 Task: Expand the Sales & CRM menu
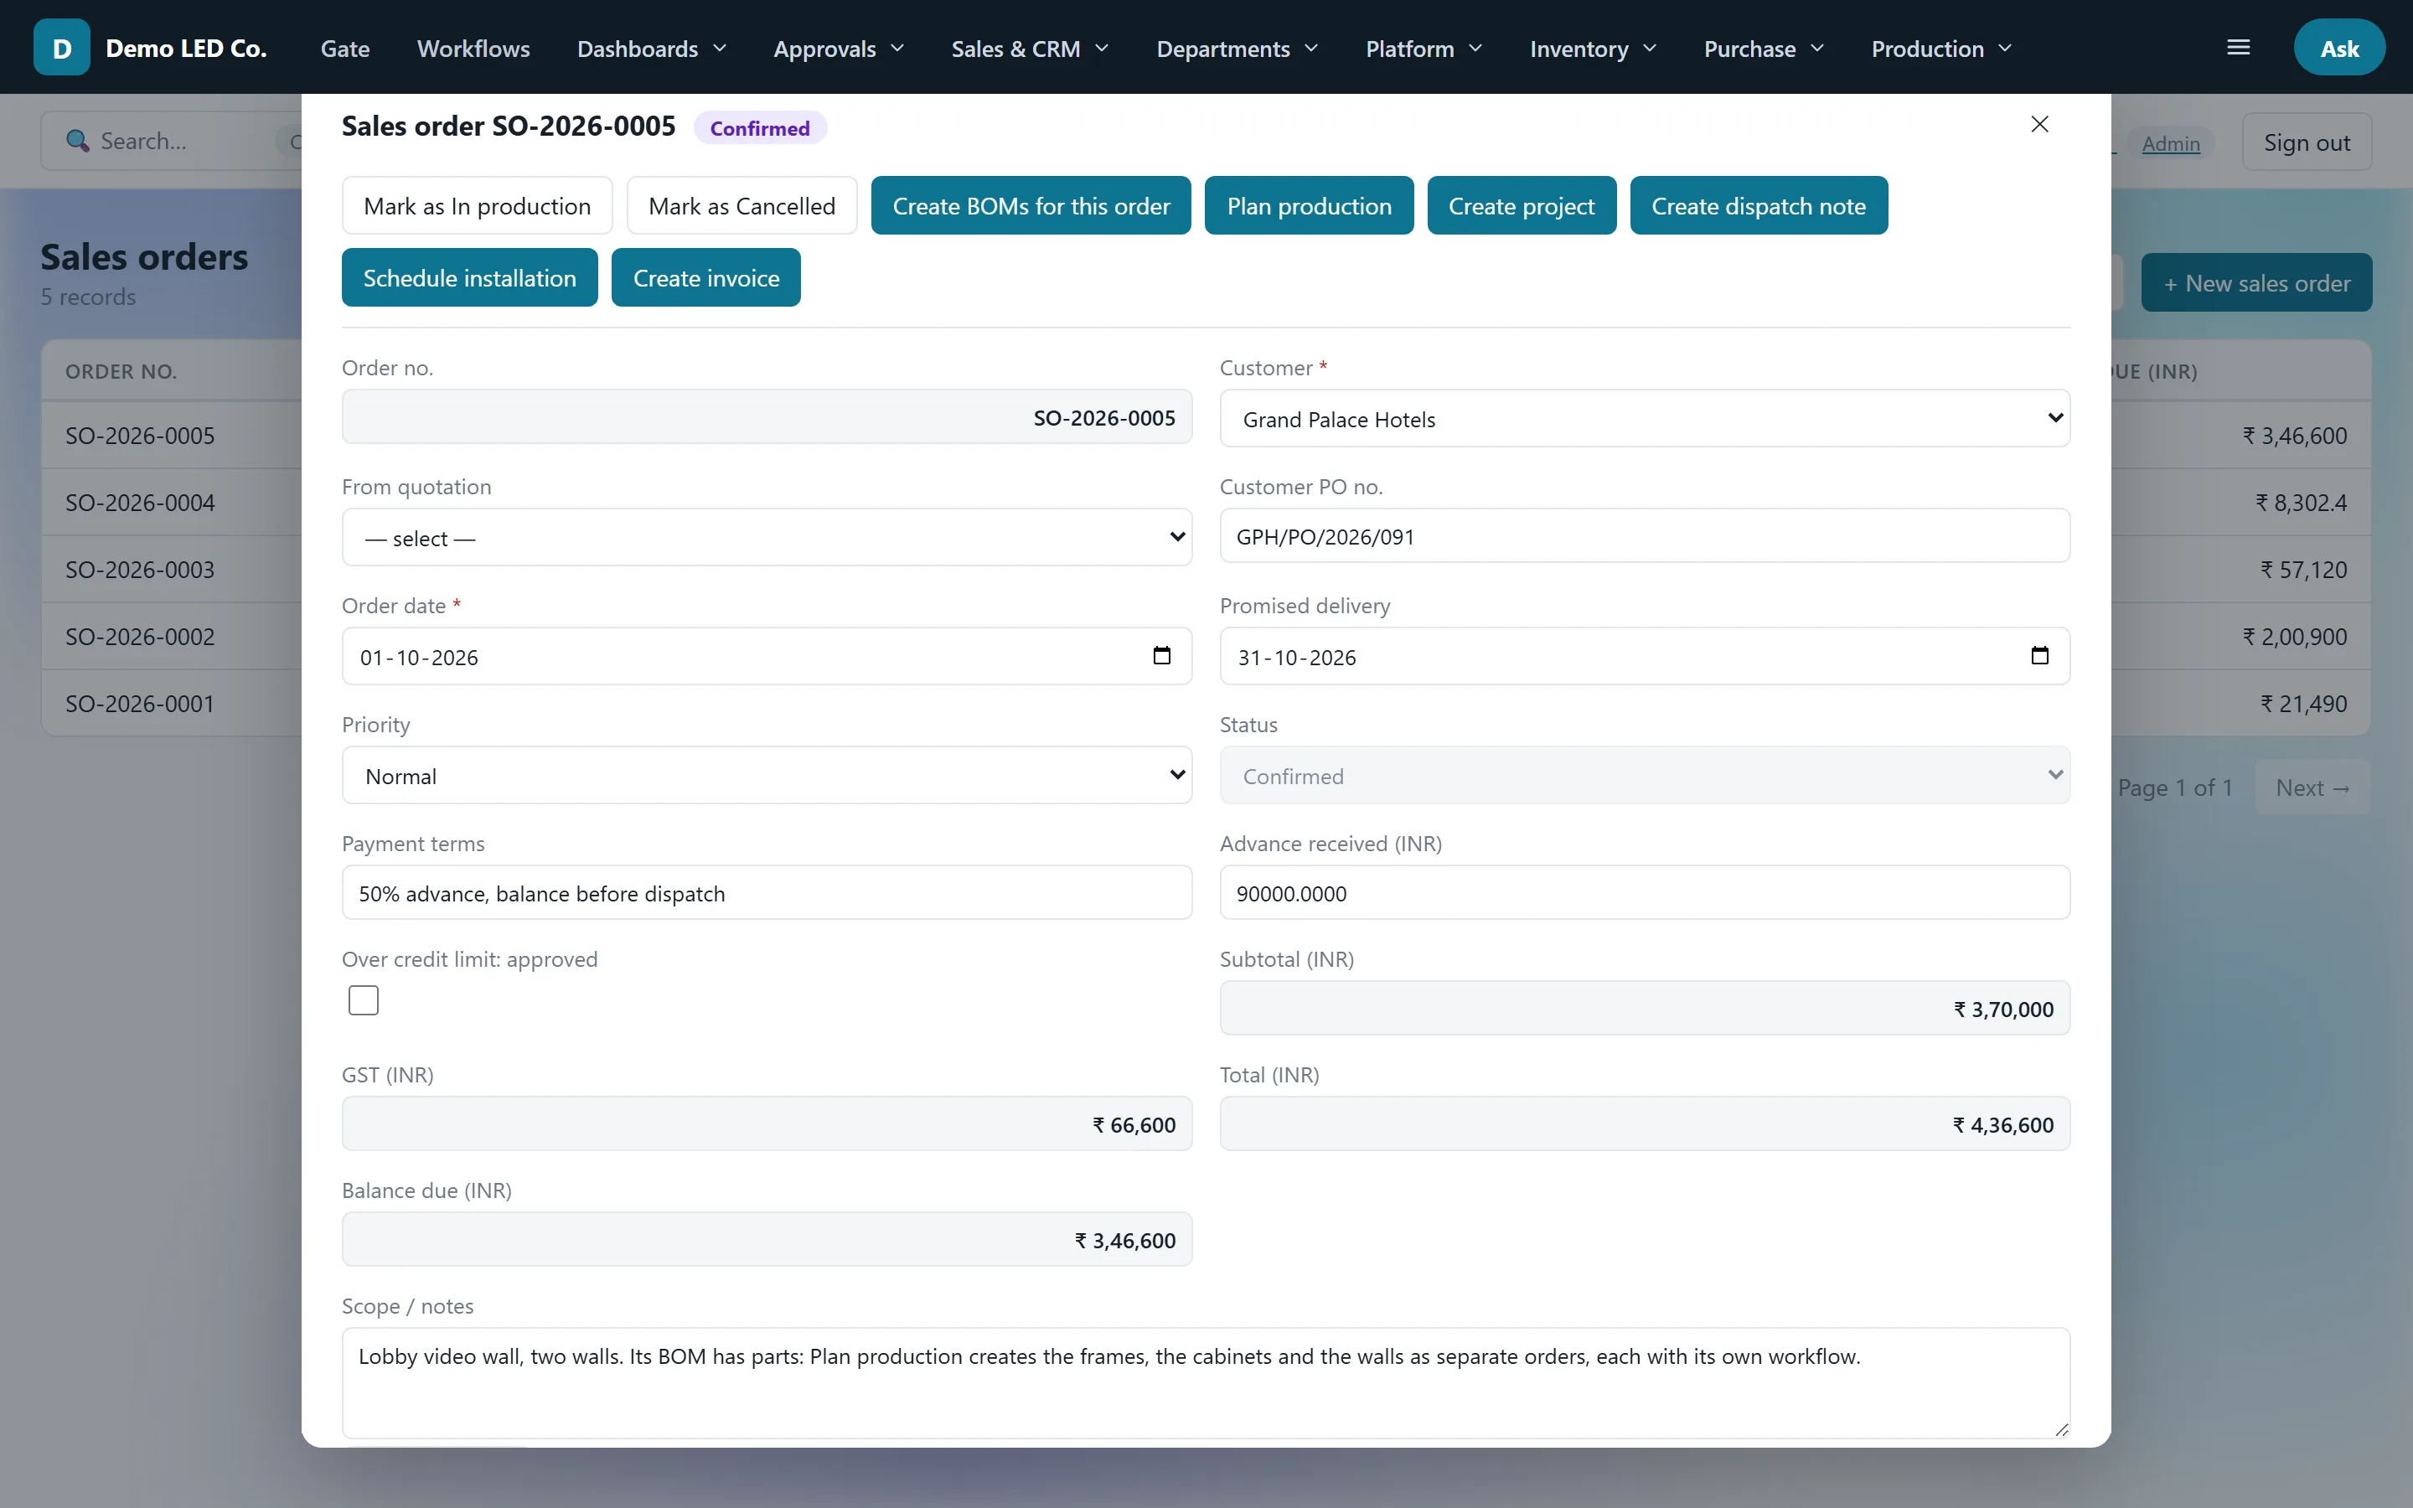coord(1030,48)
